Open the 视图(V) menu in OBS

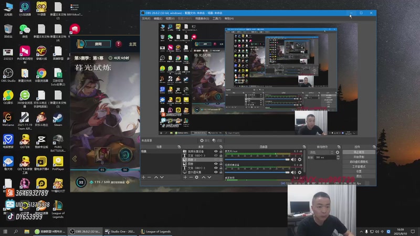[170, 18]
